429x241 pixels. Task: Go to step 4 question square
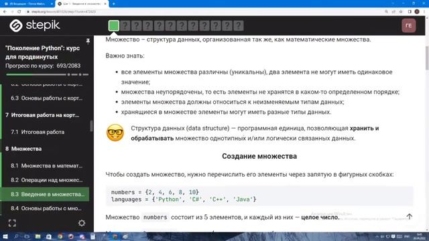[x=147, y=25]
